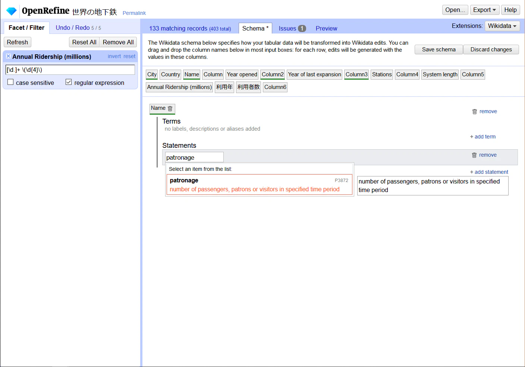525x367 pixels.
Task: Select the Year of last expansion chip
Action: click(314, 74)
